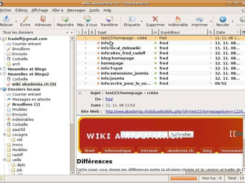Open the Fichier menu
This screenshot has height=183, width=245.
[6, 10]
